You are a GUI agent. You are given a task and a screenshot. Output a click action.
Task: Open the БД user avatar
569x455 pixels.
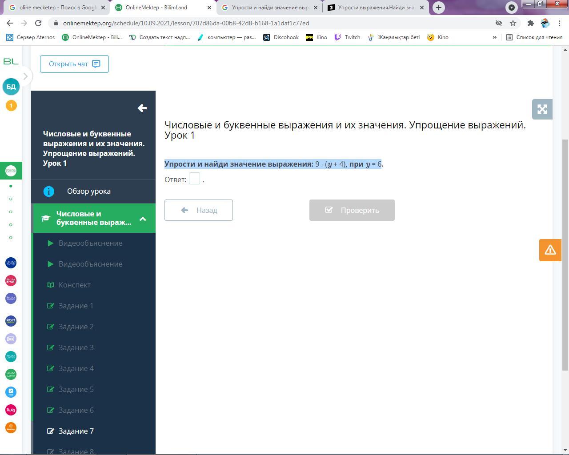[x=11, y=87]
